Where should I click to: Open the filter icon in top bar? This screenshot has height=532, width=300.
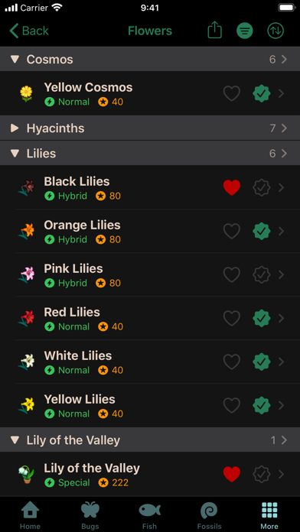pos(245,31)
